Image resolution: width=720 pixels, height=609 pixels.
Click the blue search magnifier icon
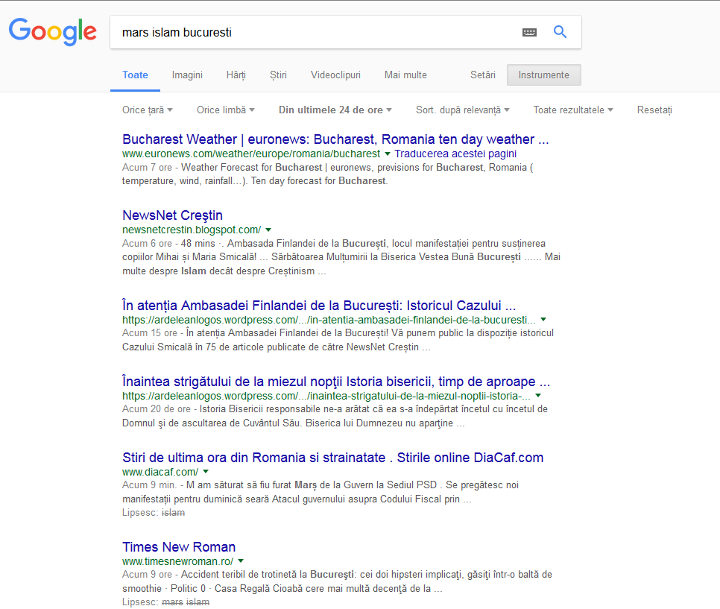[560, 32]
